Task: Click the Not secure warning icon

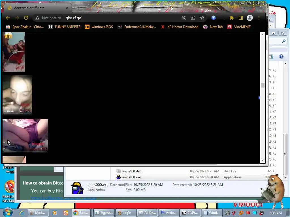Action: (37, 18)
